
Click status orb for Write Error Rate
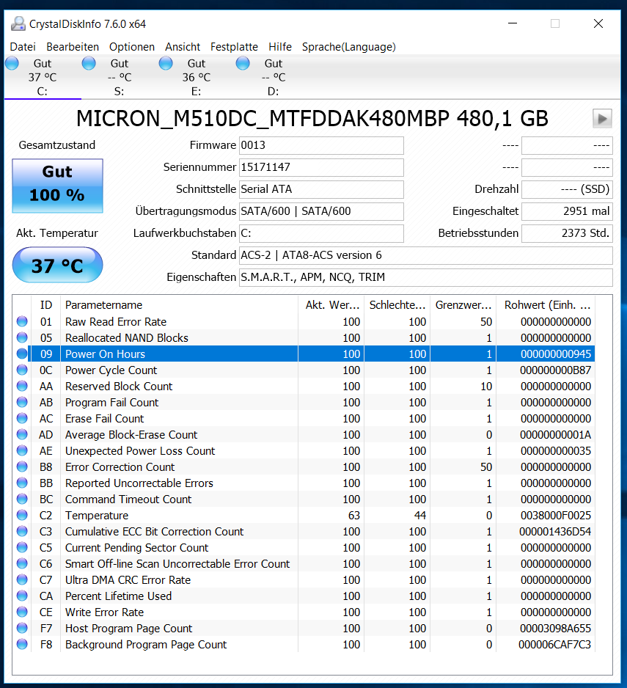click(x=22, y=612)
